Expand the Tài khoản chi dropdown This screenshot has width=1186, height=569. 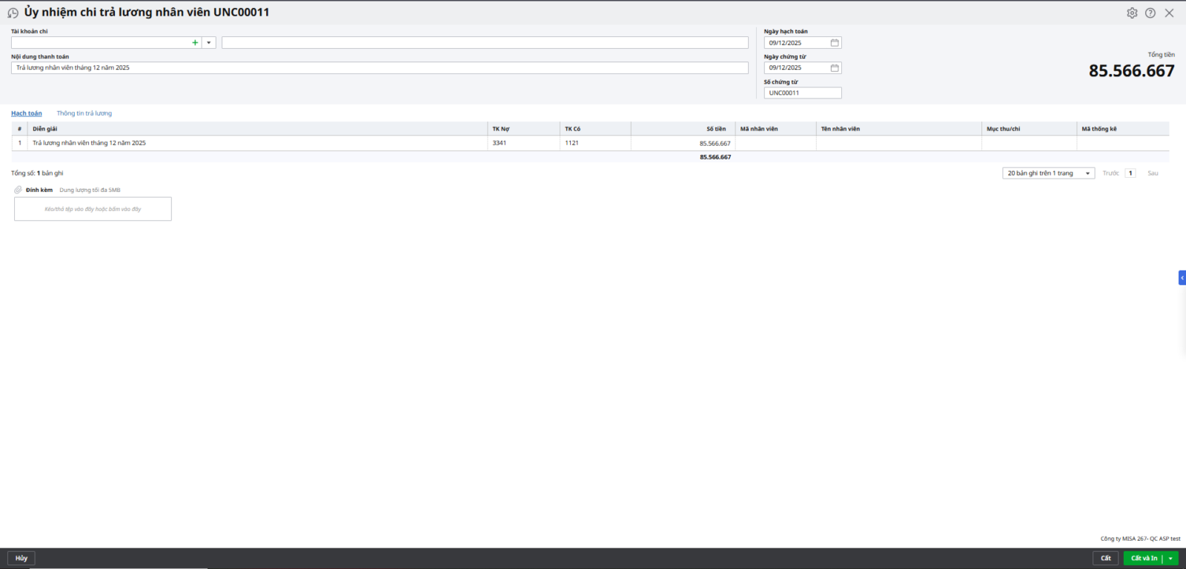tap(209, 43)
